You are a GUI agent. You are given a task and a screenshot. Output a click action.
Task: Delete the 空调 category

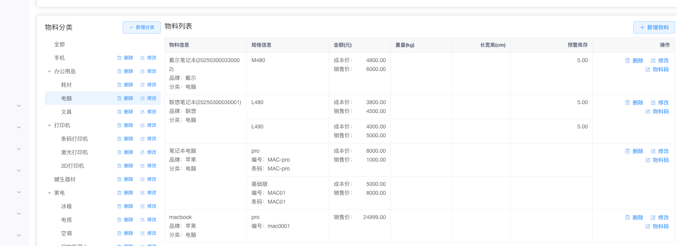125,233
